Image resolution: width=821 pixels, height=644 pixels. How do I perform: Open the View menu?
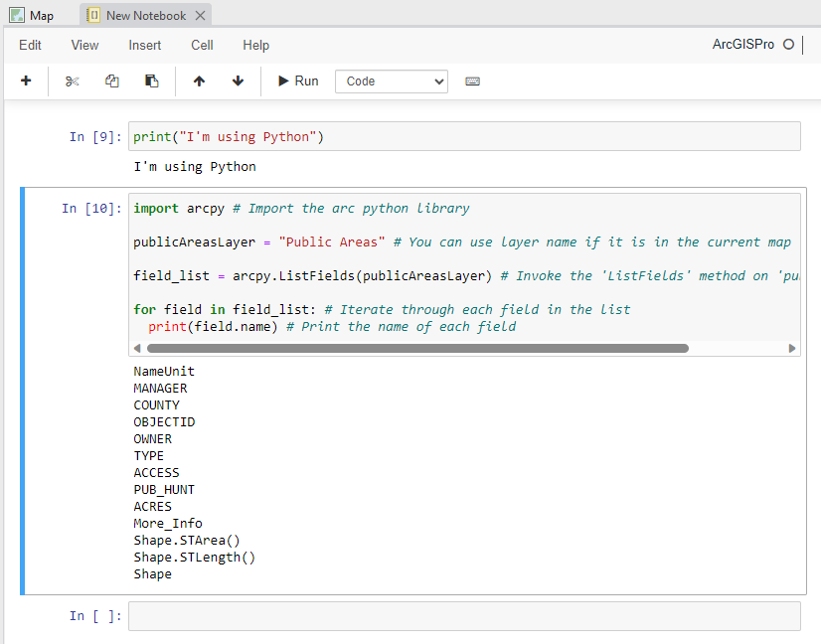pyautogui.click(x=84, y=45)
